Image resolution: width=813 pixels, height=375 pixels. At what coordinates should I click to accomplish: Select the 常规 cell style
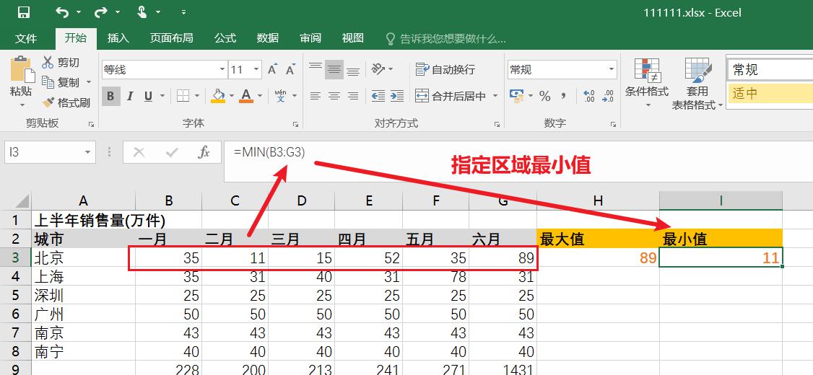[x=770, y=69]
